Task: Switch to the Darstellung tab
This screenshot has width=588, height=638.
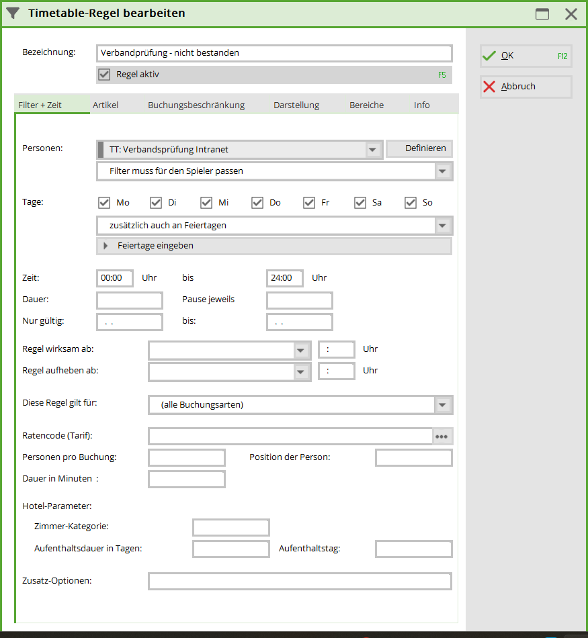Action: 296,105
